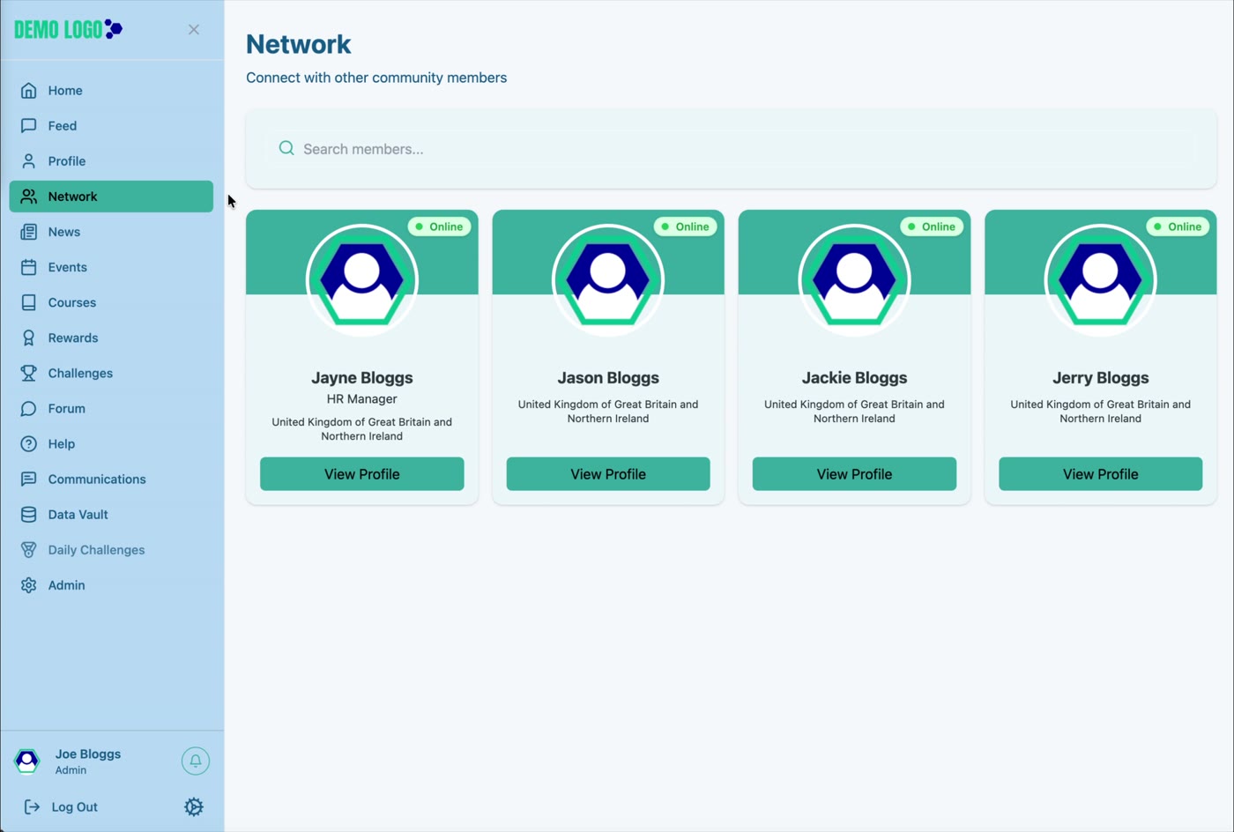This screenshot has width=1234, height=832.
Task: Click the Feed speech bubble icon
Action: [29, 126]
